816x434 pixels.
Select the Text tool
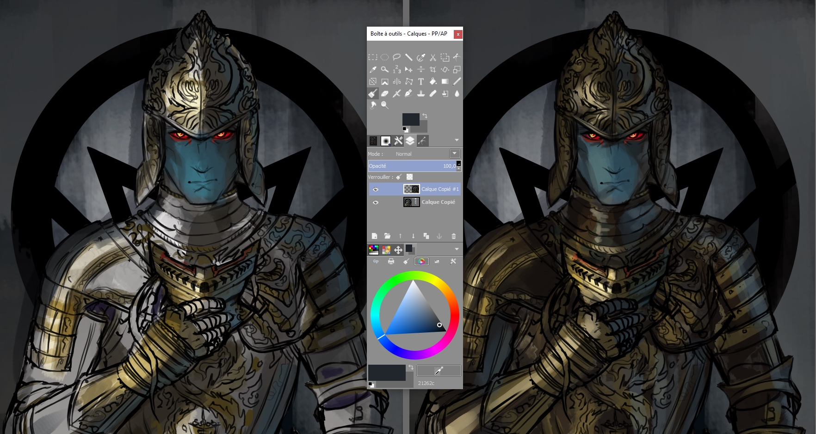tap(421, 82)
